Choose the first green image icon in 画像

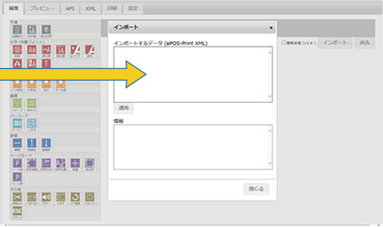17,103
